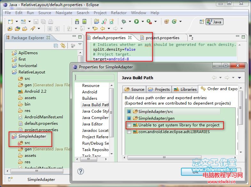Click the Print toolbar icon
Image resolution: width=251 pixels, height=187 pixels.
tap(51, 21)
